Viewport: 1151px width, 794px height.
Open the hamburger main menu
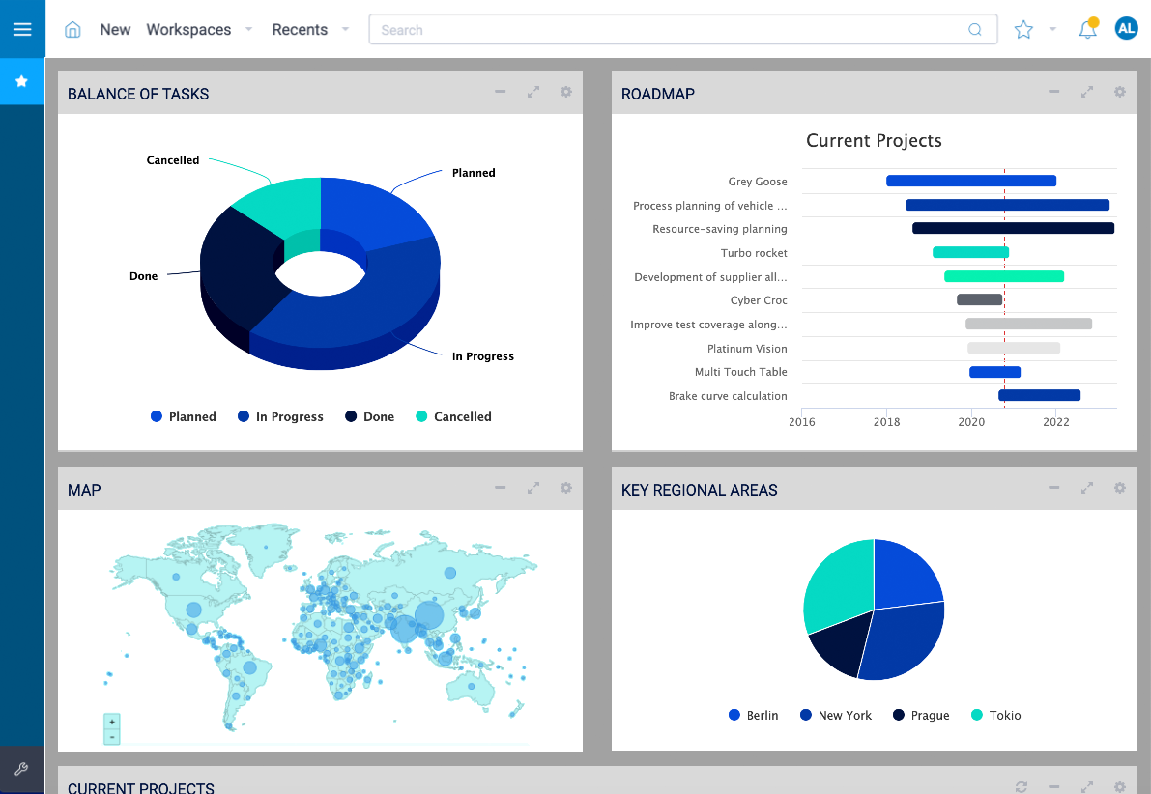(22, 29)
